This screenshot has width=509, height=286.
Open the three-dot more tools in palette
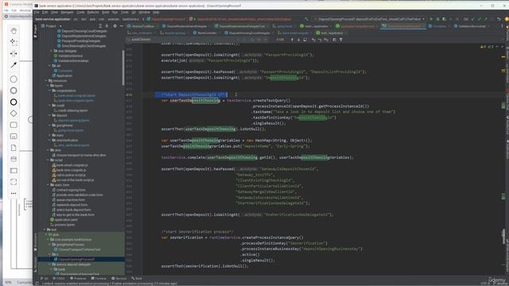pos(14,193)
